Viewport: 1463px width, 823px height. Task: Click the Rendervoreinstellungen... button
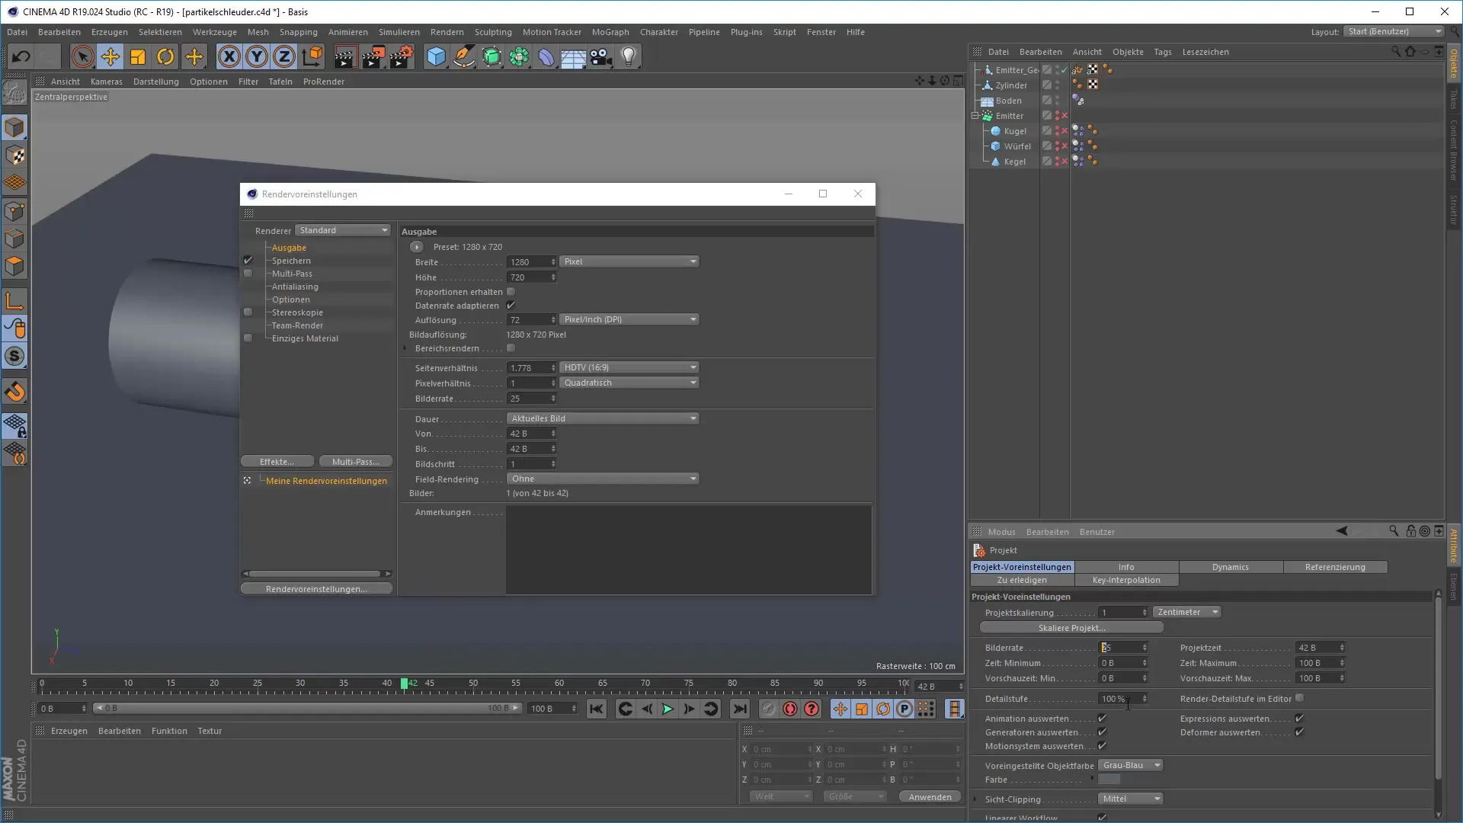tap(316, 589)
